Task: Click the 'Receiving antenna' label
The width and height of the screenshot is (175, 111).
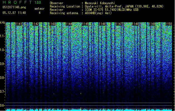Action: [64, 13]
